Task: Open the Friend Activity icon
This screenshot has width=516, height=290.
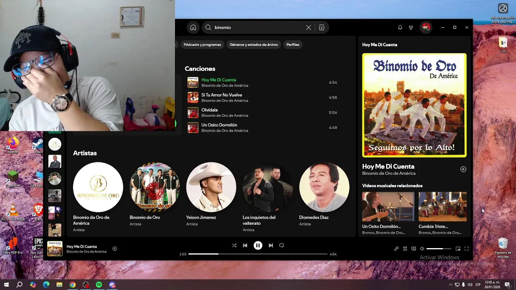Action: coord(411,27)
